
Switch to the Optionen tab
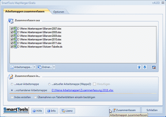[x=59, y=12]
